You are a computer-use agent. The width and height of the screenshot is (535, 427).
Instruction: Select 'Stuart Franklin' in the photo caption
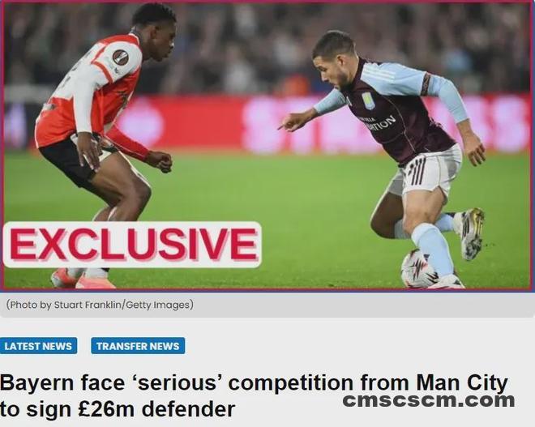pyautogui.click(x=88, y=305)
